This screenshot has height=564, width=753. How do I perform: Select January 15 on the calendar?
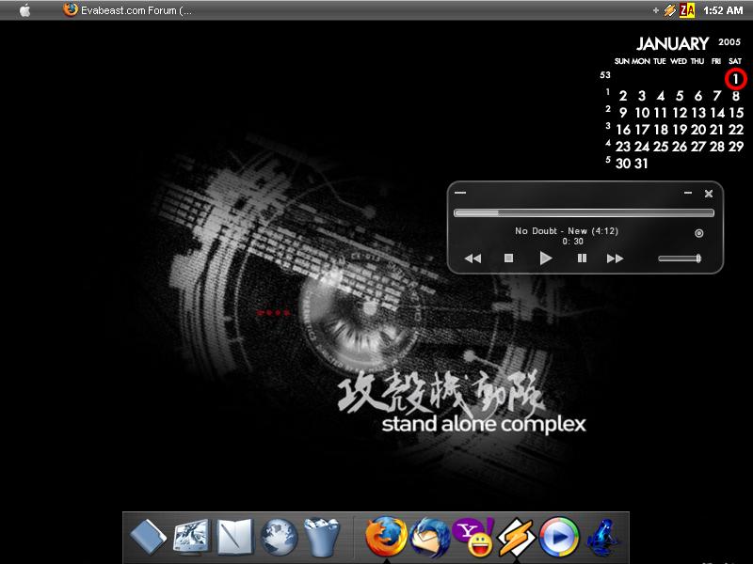736,113
